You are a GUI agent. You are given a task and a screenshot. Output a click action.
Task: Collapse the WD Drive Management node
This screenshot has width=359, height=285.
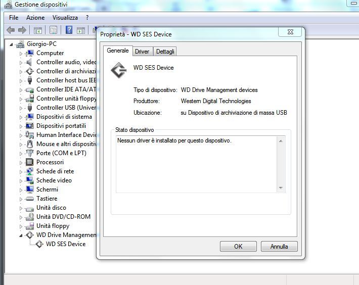point(21,235)
